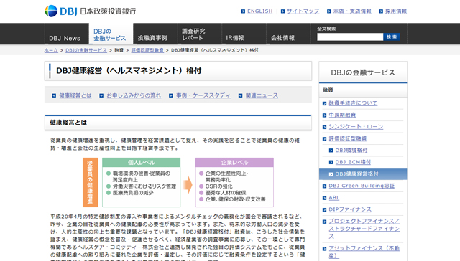The height and width of the screenshot is (261, 460).
Task: Click arrow icon beside 本店・支店情報
Action: 329,11
